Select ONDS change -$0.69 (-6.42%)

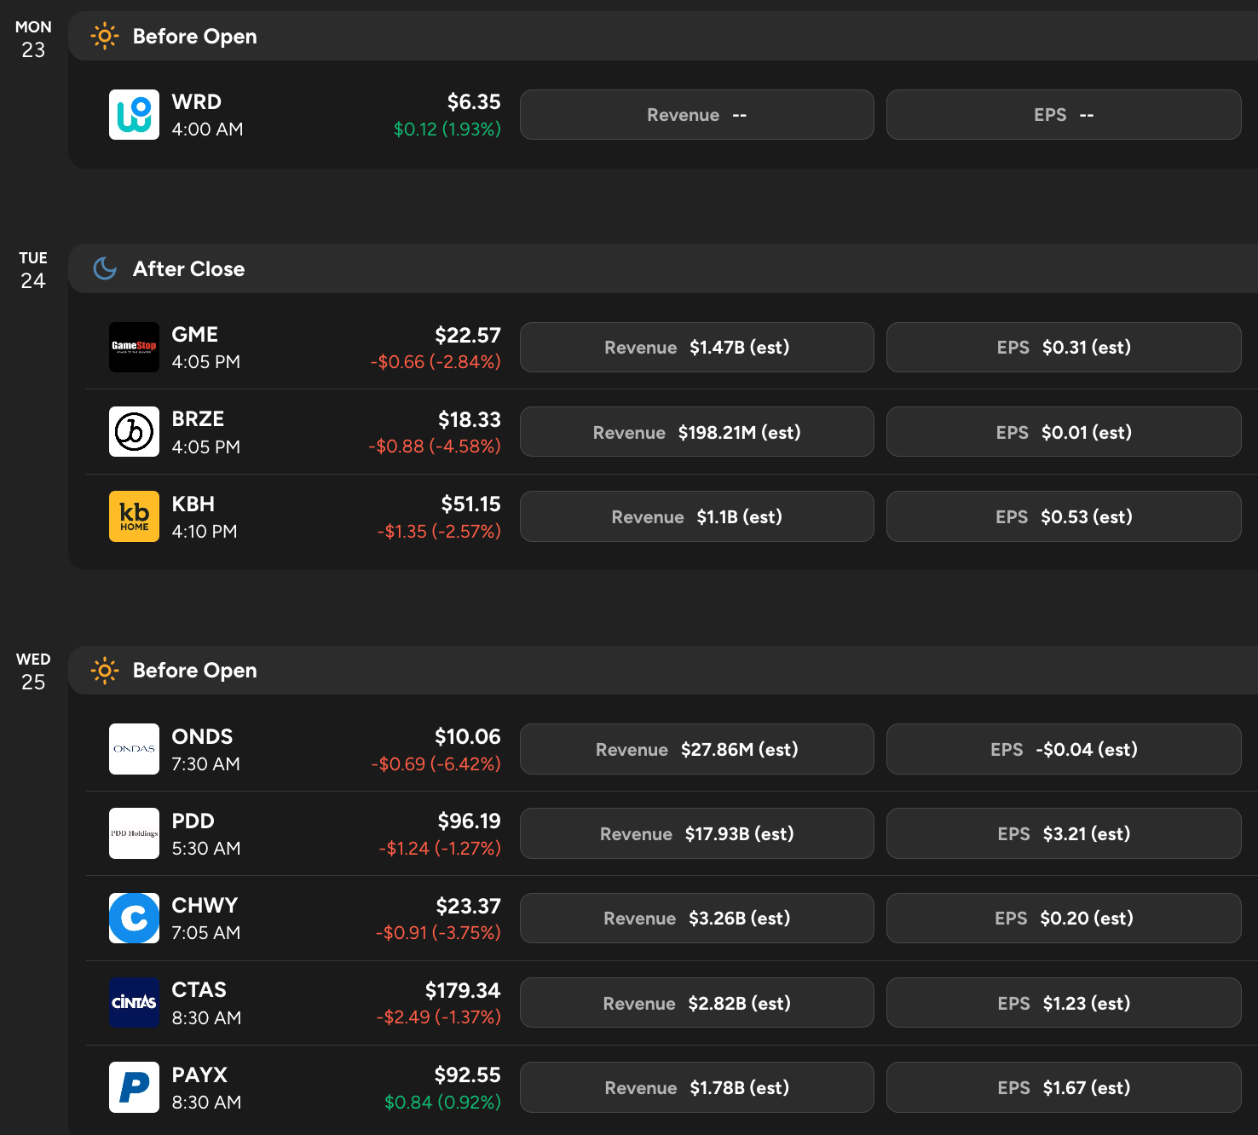436,764
